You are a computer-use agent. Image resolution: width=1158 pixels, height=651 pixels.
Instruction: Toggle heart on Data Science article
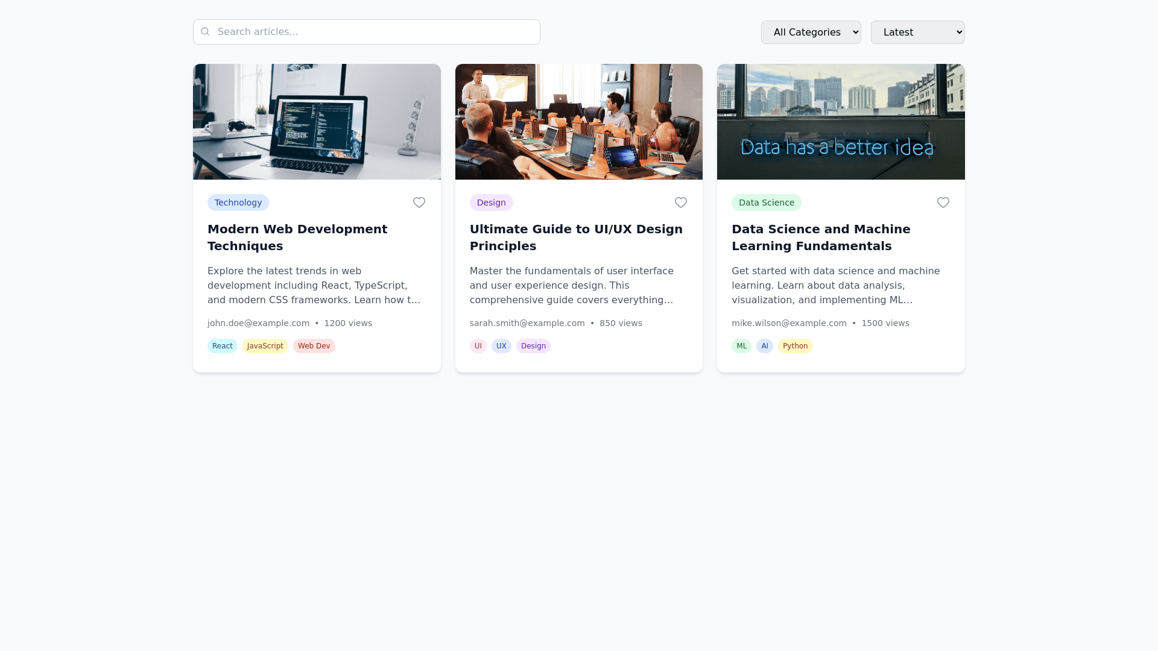[x=943, y=203]
